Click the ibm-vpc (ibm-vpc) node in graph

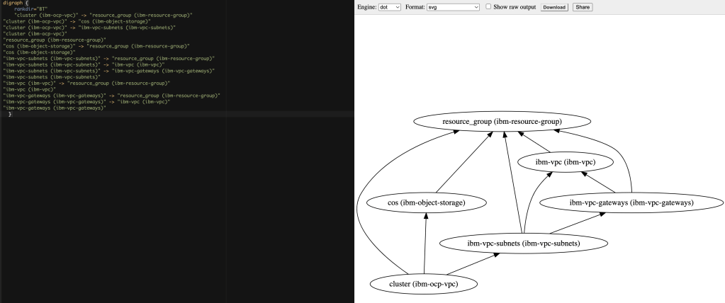[565, 162]
